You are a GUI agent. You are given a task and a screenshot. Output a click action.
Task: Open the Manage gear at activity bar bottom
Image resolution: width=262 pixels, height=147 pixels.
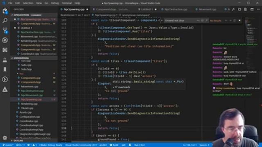click(5, 138)
